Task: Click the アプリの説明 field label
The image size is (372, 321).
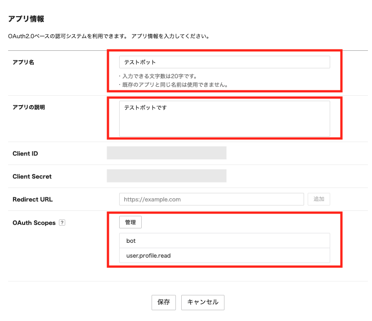Action: coord(29,107)
